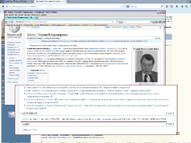
Task: Open the Правка tab on Wikipedia page
Action: click(125, 27)
